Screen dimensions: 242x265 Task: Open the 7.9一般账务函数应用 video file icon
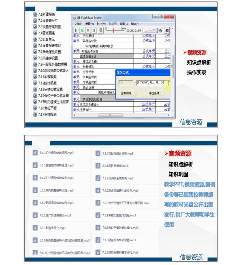click(x=35, y=64)
